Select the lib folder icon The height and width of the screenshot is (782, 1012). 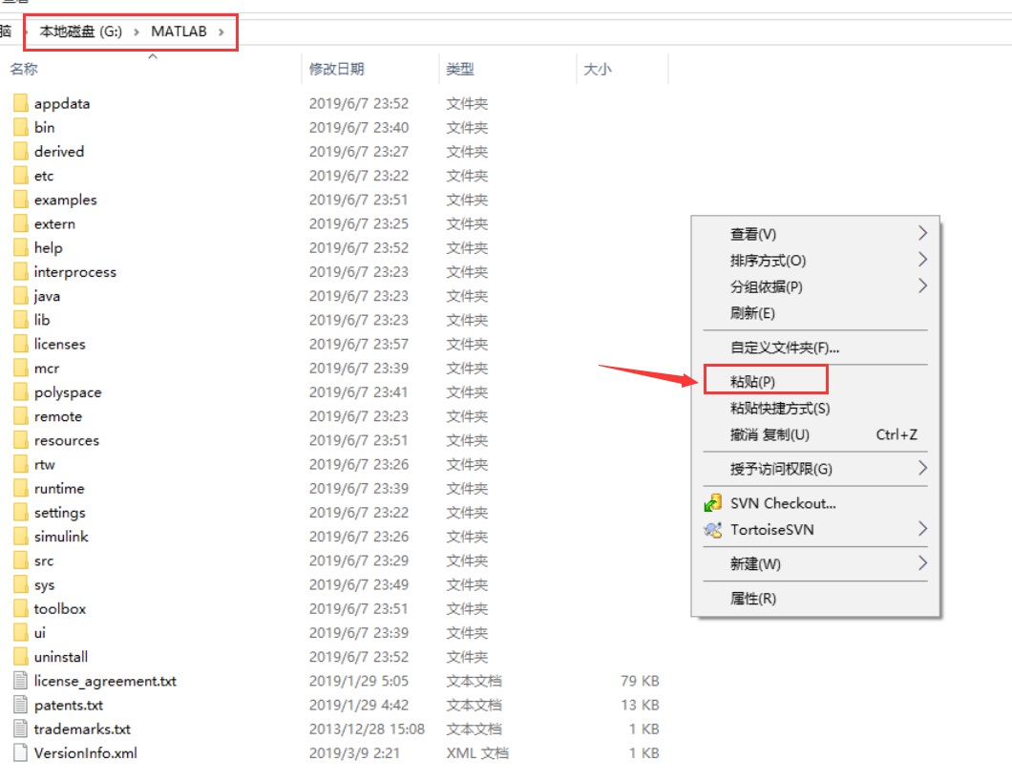point(21,319)
